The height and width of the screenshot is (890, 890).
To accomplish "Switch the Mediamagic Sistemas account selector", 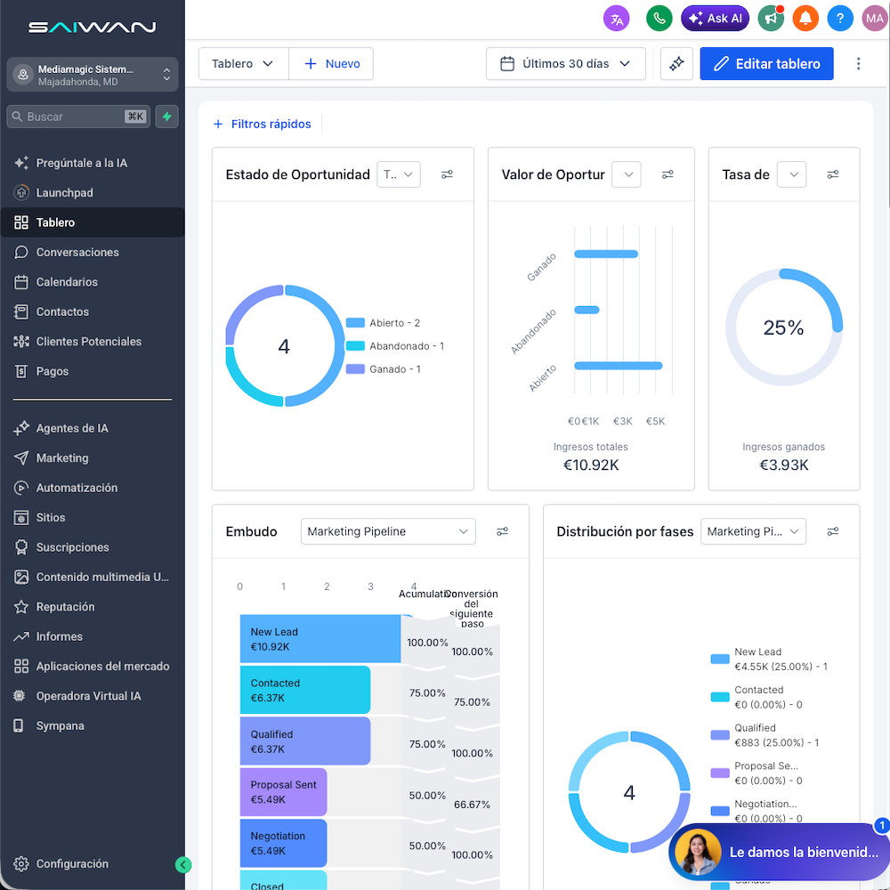I will click(x=93, y=75).
